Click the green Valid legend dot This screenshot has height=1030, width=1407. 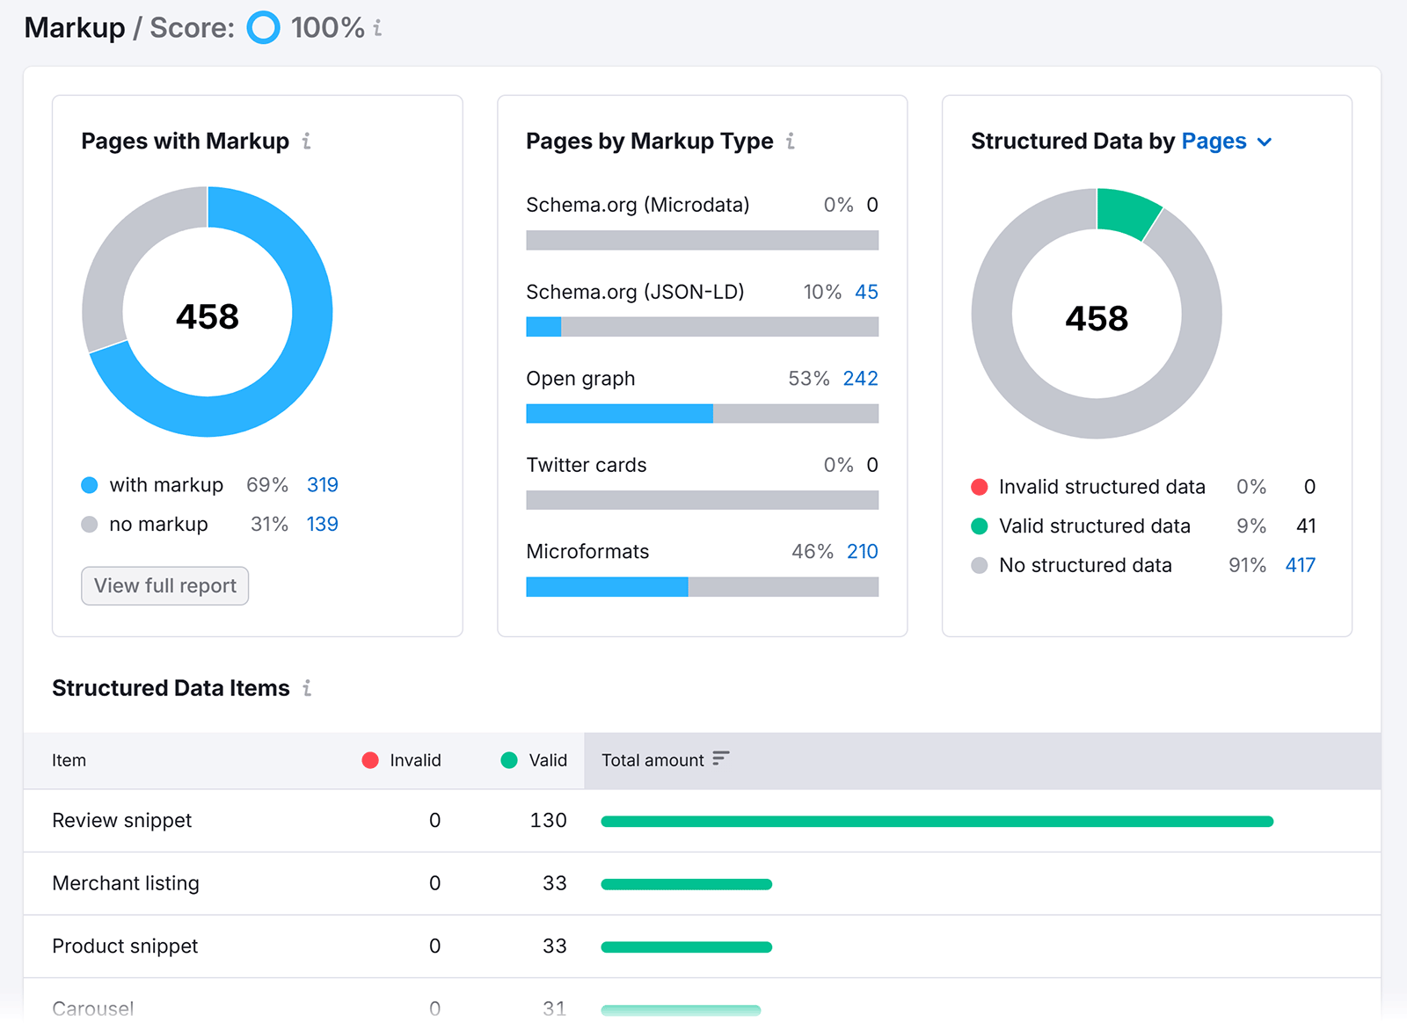coord(508,760)
